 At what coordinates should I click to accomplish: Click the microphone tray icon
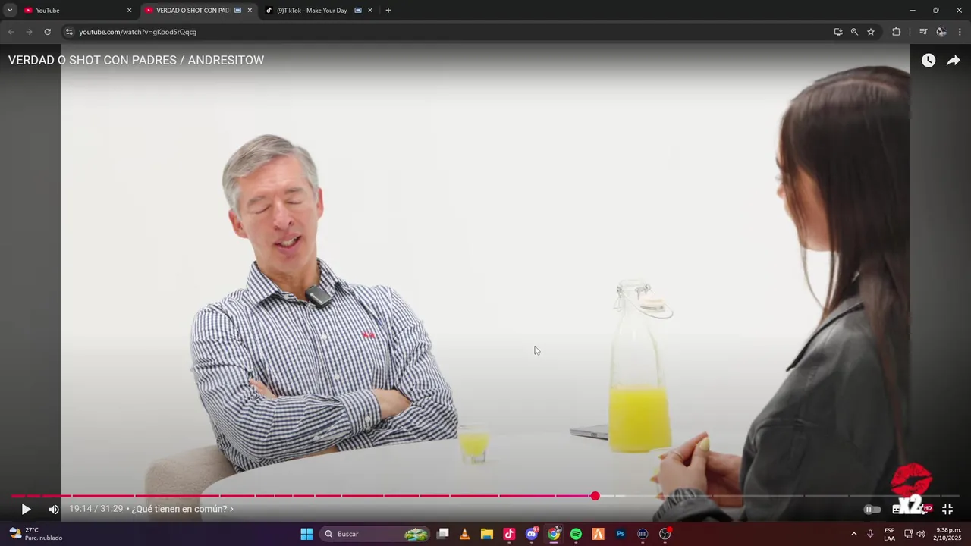(x=870, y=534)
